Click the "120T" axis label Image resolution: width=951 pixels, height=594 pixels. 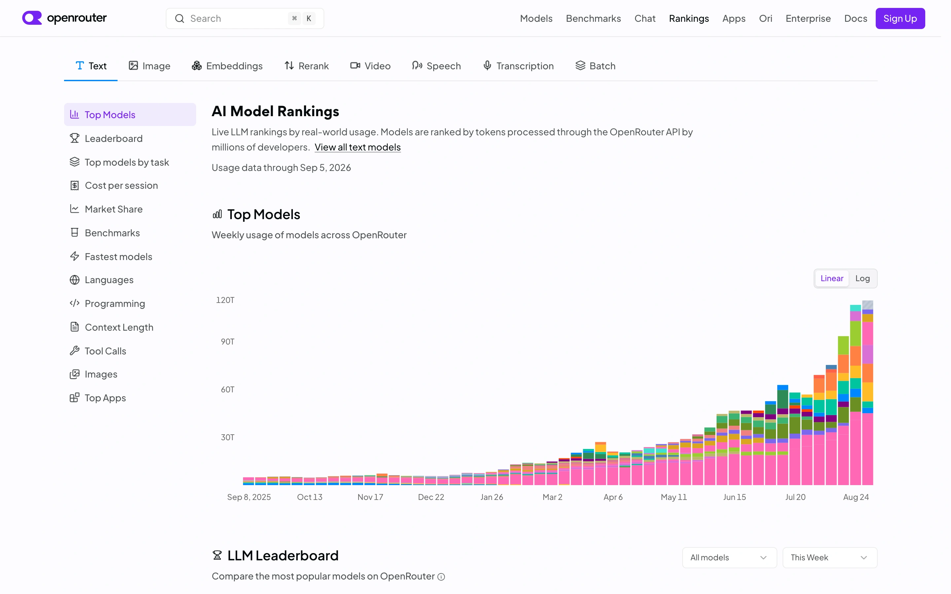(x=225, y=300)
